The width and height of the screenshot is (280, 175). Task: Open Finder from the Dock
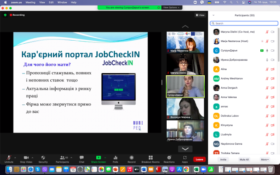(x=9, y=169)
